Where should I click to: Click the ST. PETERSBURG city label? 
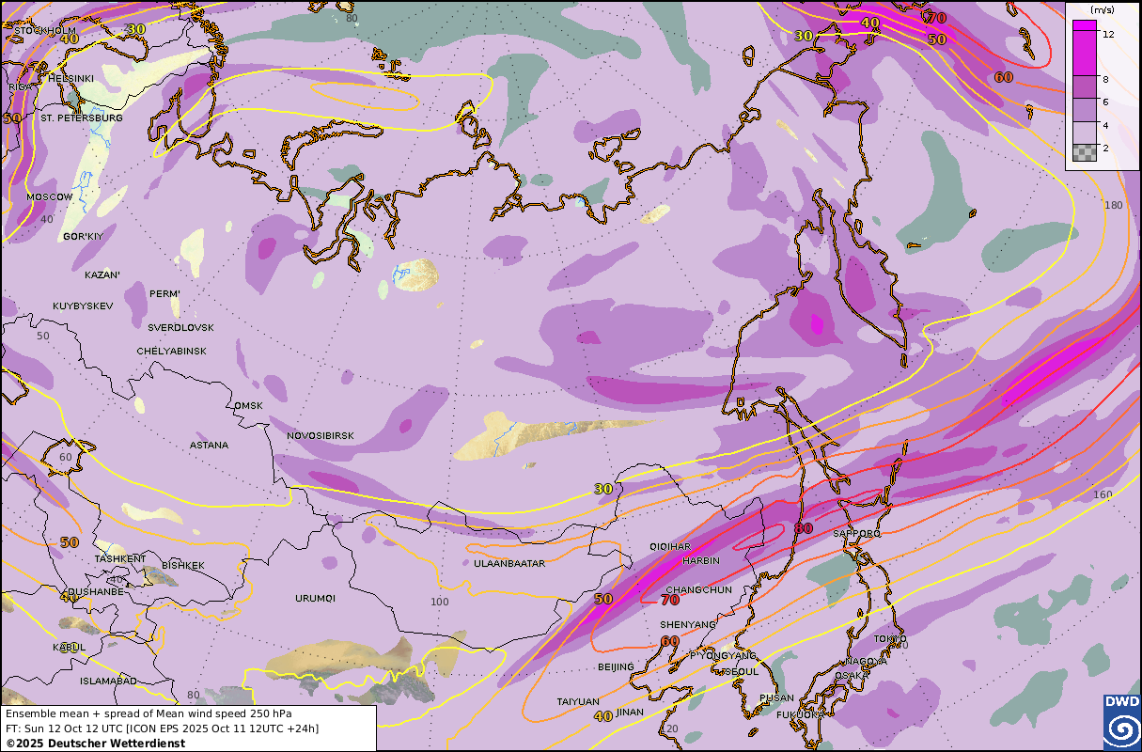point(81,118)
